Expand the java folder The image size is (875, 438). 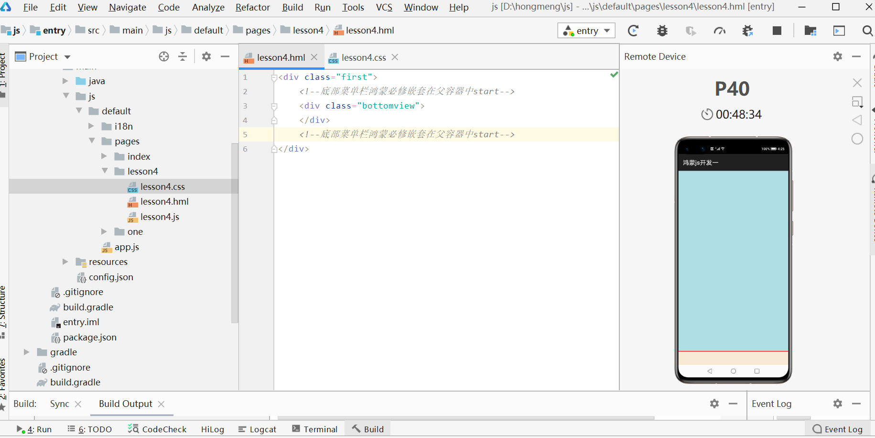point(65,81)
